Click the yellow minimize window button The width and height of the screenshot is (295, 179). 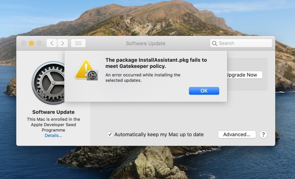(x=32, y=43)
